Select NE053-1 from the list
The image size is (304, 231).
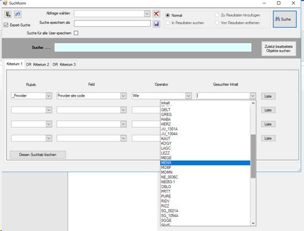[205, 182]
